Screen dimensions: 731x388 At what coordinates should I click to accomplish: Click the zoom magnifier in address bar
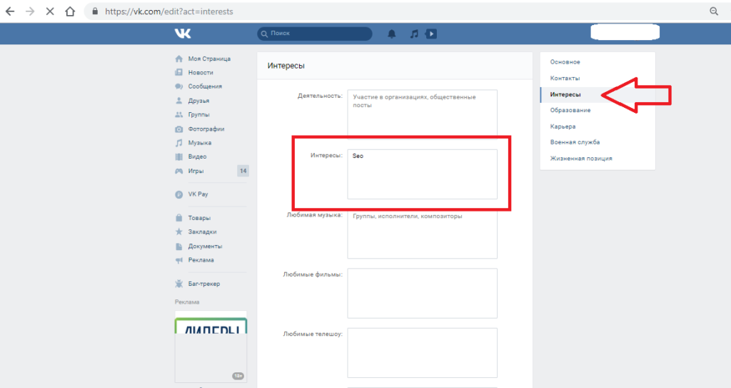click(x=713, y=11)
